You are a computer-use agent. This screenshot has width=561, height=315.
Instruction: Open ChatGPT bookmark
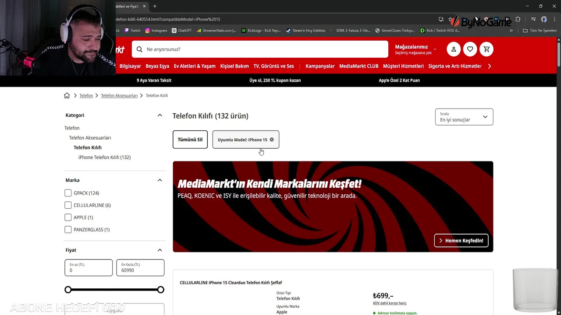182,31
